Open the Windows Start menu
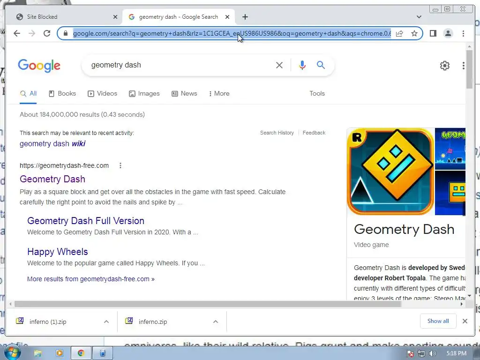480x360 pixels. pyautogui.click(x=12, y=353)
